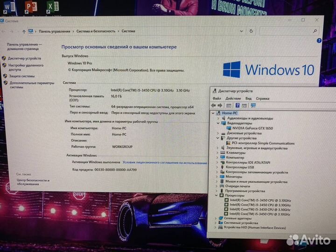The height and width of the screenshot is (252, 336).
Task: Open the blue help question mark icon
Action: click(319, 41)
